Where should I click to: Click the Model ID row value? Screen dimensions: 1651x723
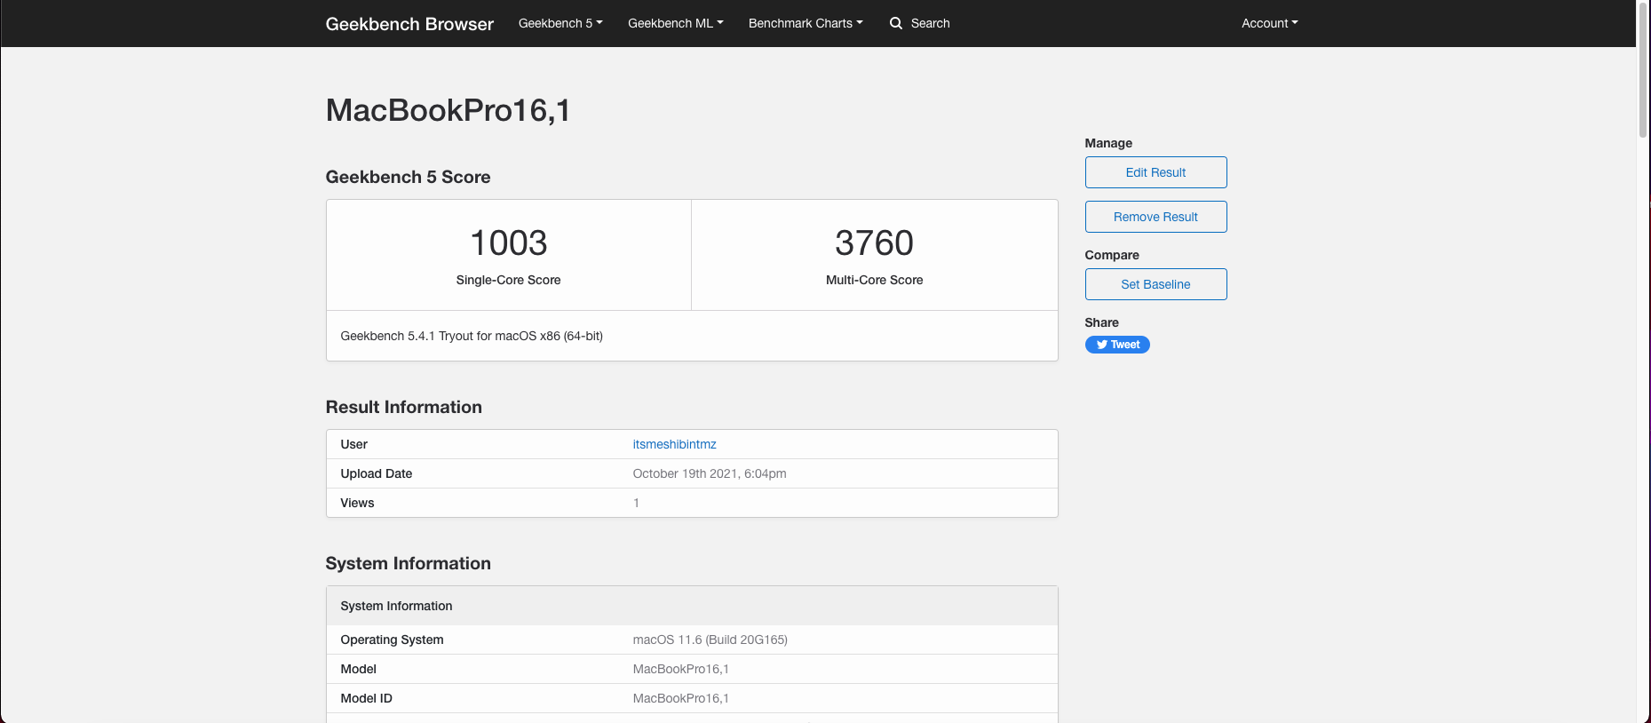(x=681, y=698)
